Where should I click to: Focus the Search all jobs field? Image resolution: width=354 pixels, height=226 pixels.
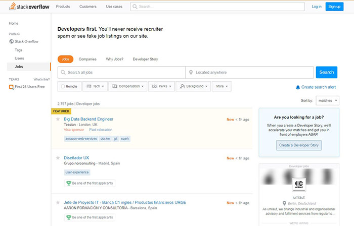click(122, 72)
